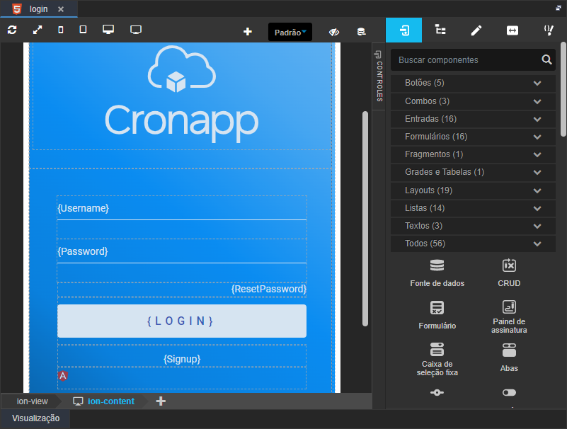This screenshot has width=567, height=429.
Task: Select the tablet viewport icon
Action: point(83,29)
